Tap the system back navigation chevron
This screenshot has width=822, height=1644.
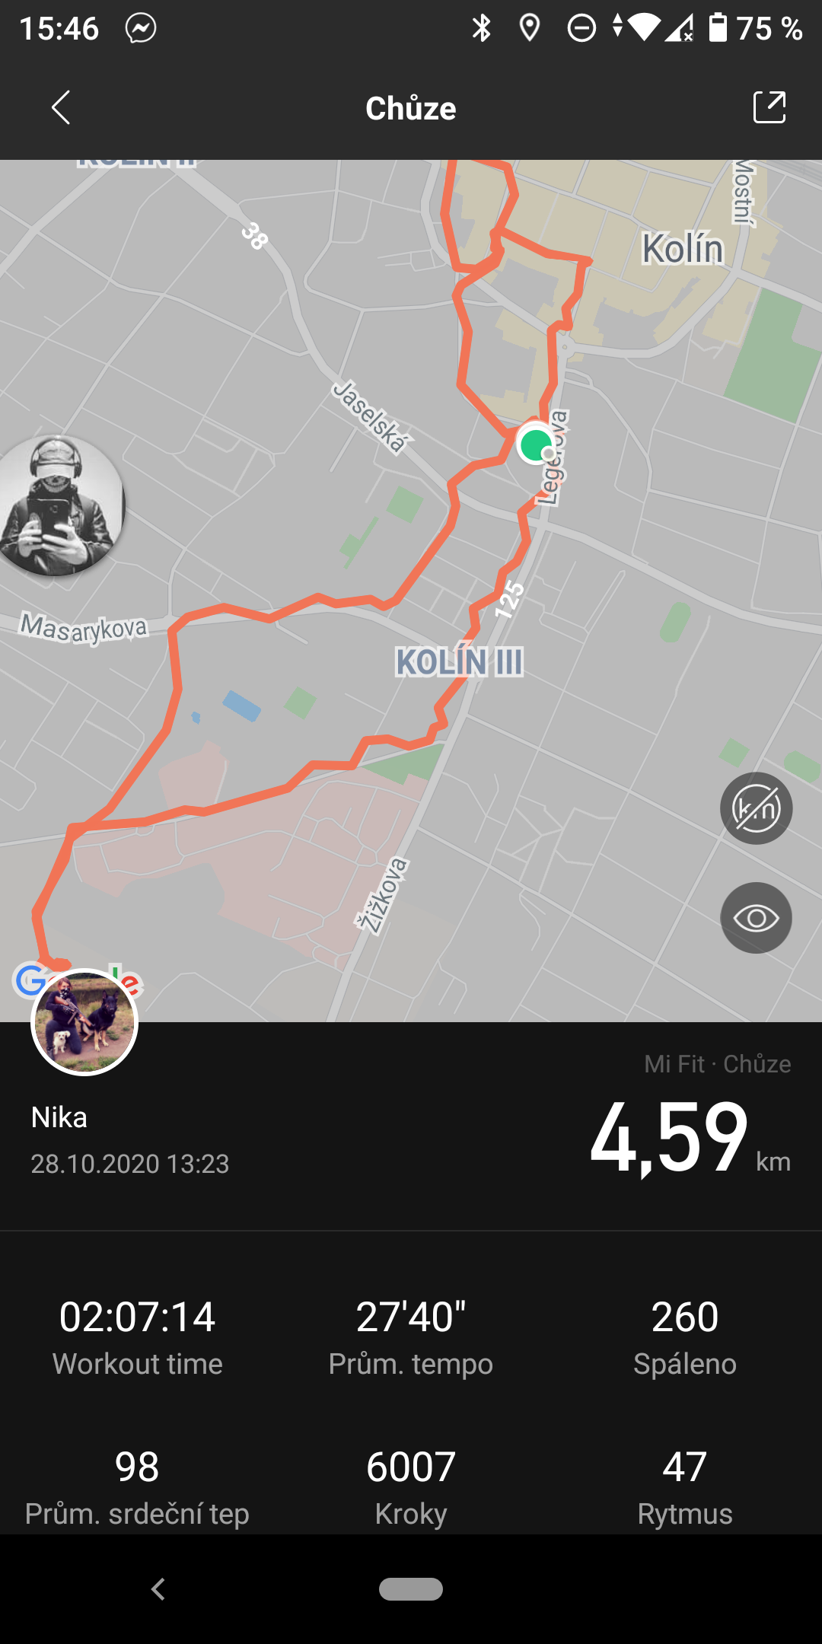[158, 1589]
